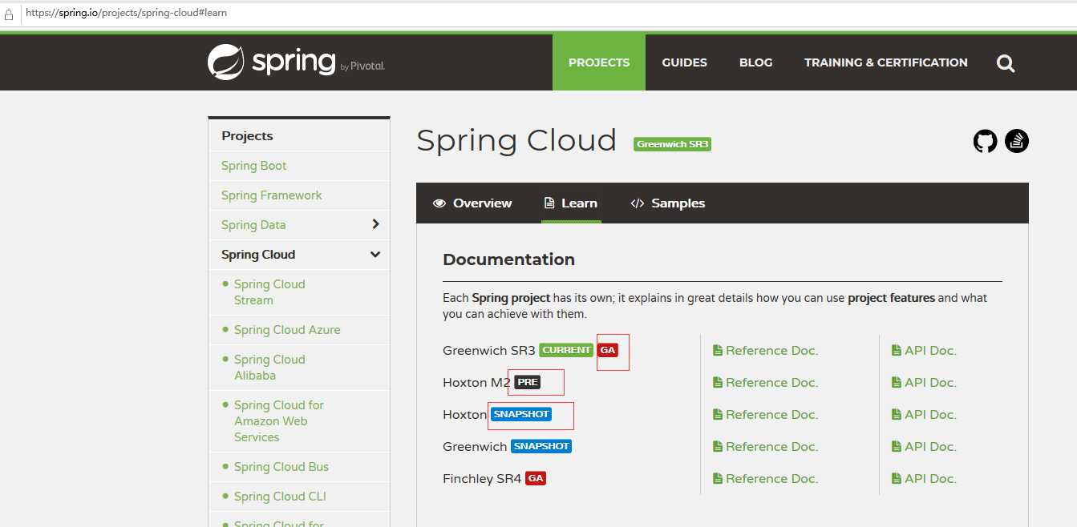
Task: Open Reference Doc. for Greenwich SR3
Action: 766,350
